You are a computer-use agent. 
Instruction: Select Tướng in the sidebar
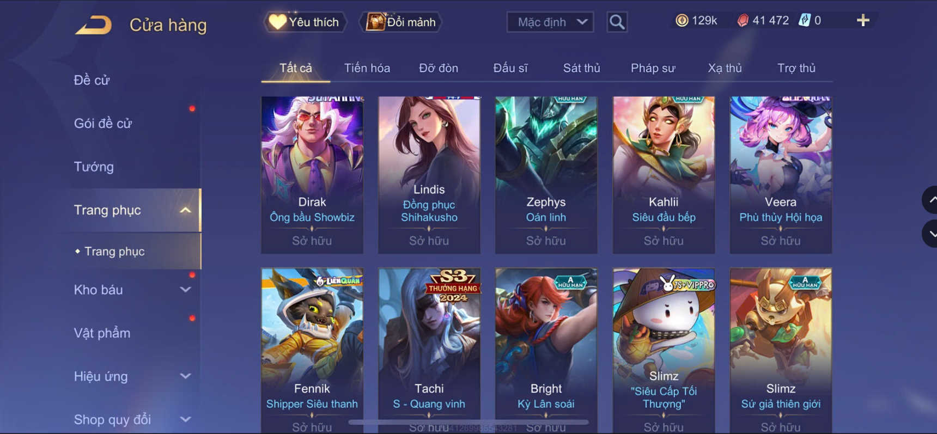pyautogui.click(x=94, y=167)
